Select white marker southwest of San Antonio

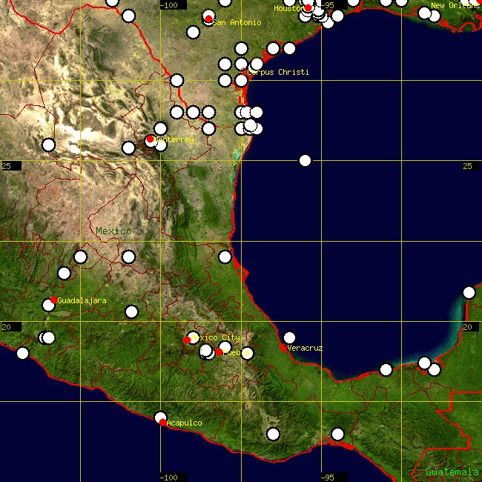[193, 33]
